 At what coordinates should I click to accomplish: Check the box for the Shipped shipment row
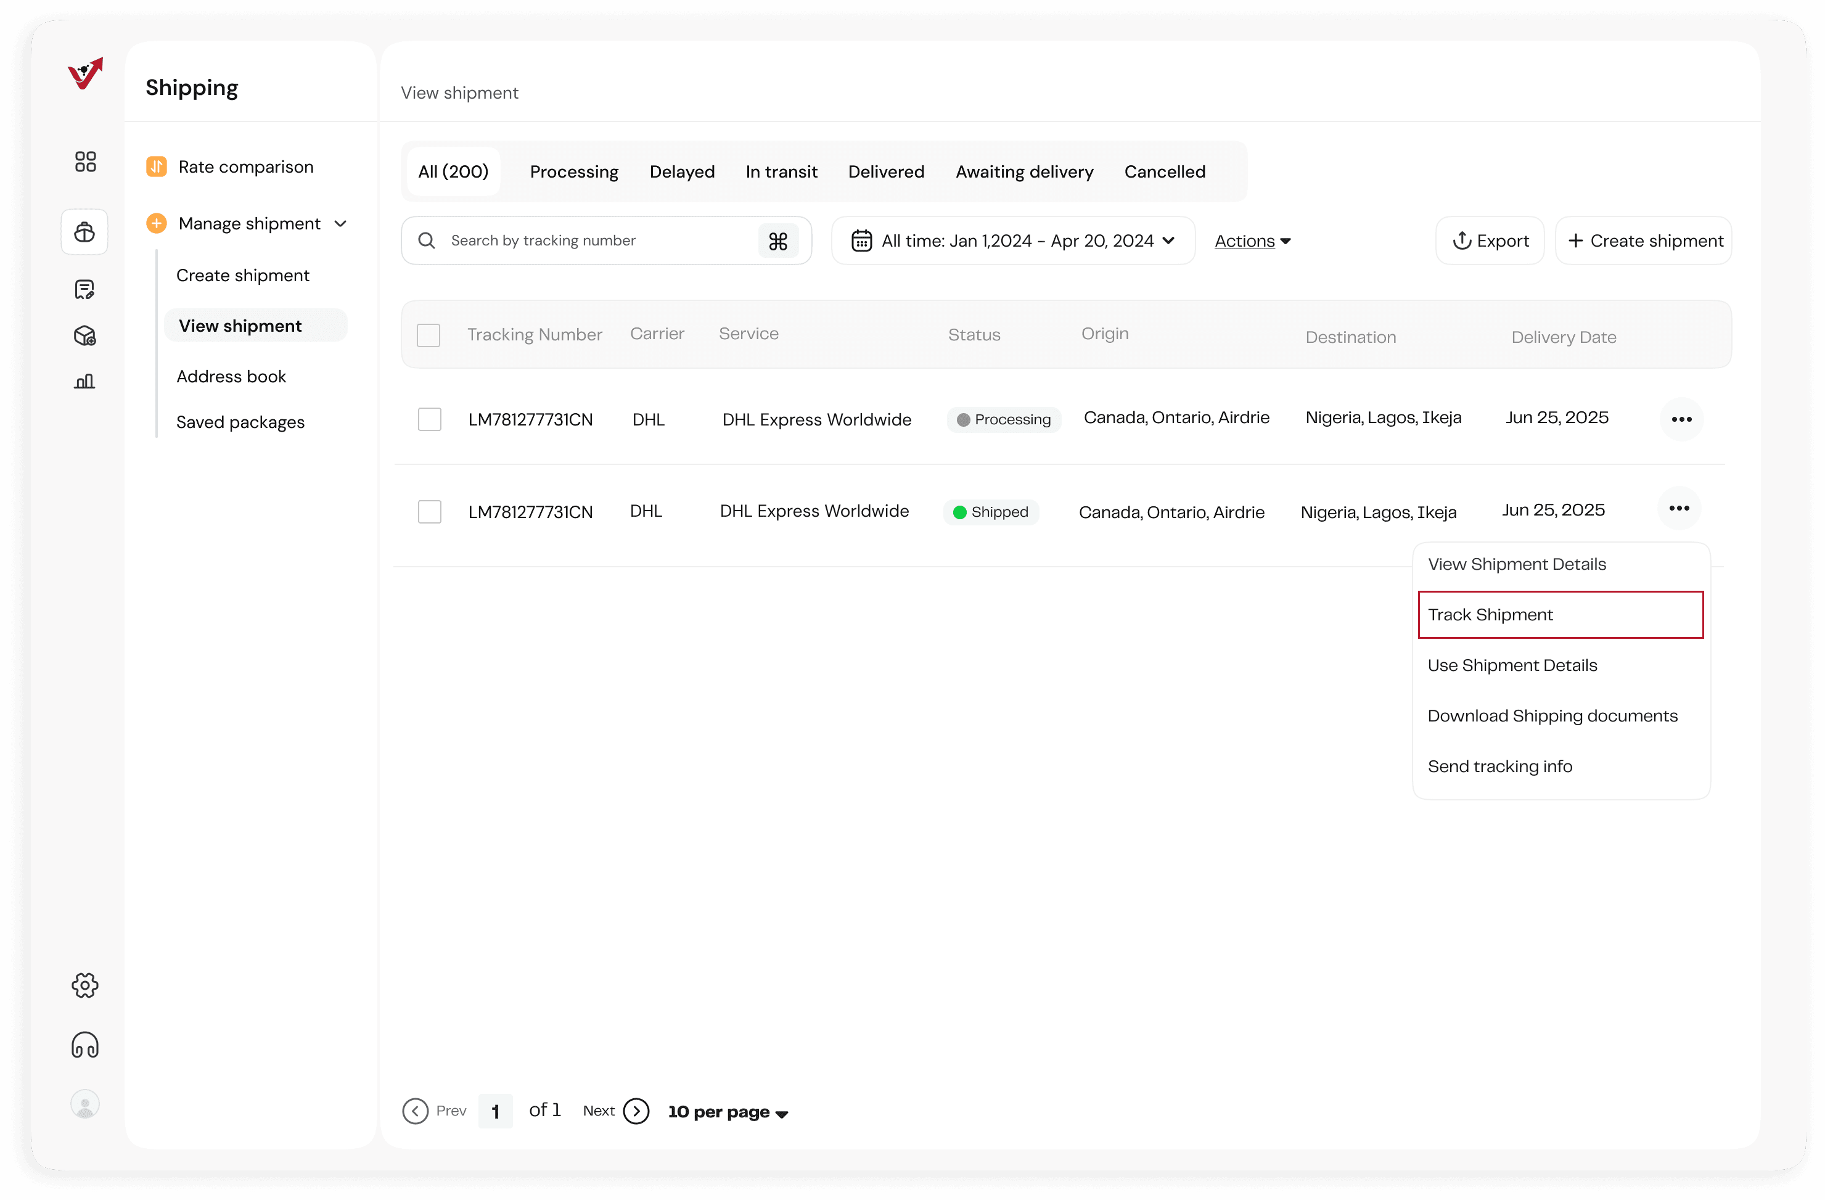pyautogui.click(x=429, y=511)
